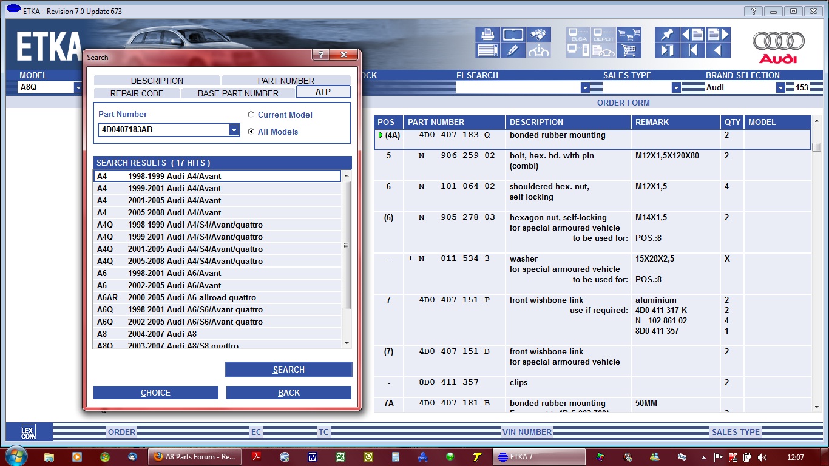The height and width of the screenshot is (466, 829).
Task: Expand the MODEL A8Q dropdown
Action: [x=78, y=87]
